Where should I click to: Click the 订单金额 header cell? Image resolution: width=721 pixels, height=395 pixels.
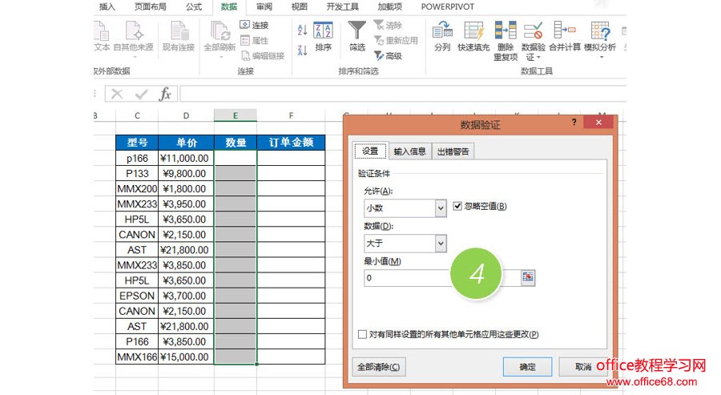pos(291,143)
